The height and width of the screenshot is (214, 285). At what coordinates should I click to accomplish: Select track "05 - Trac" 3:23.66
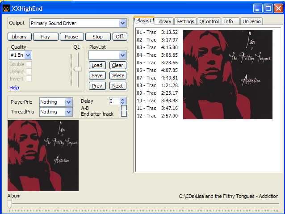click(157, 63)
